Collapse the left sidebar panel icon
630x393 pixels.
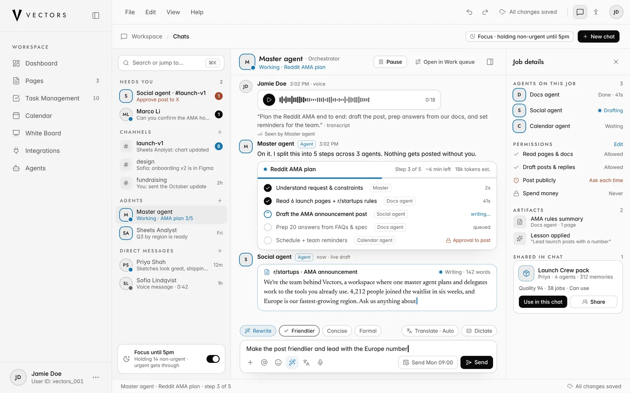pyautogui.click(x=96, y=15)
